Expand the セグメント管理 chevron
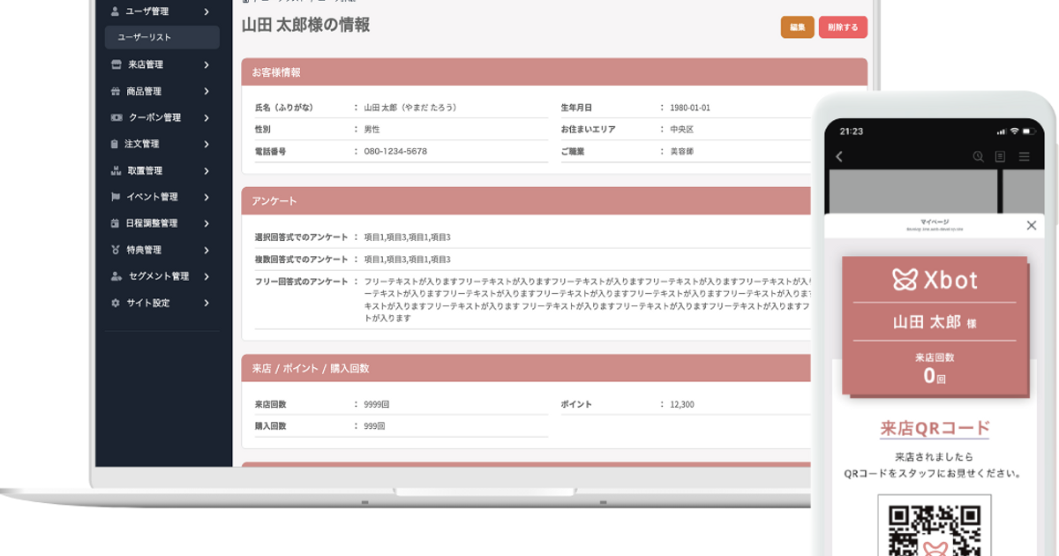1059x556 pixels. pyautogui.click(x=206, y=276)
